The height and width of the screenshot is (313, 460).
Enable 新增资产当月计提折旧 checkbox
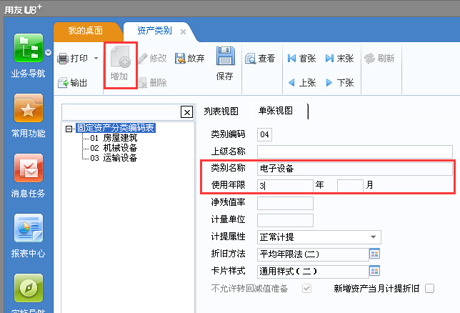coord(429,289)
